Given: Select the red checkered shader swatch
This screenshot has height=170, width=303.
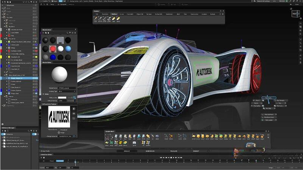Looking at the screenshot, I should pyautogui.click(x=53, y=49).
